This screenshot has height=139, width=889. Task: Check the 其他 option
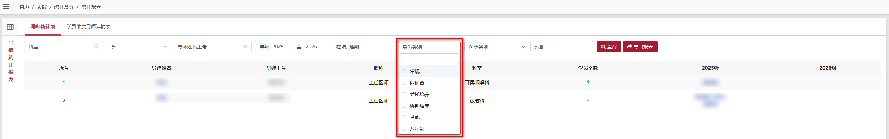click(x=404, y=117)
